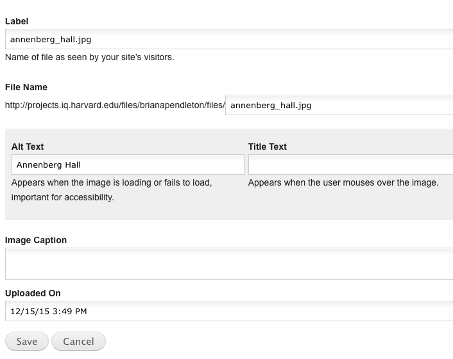Focus the File Name input box
The width and height of the screenshot is (453, 359).
tap(339, 105)
